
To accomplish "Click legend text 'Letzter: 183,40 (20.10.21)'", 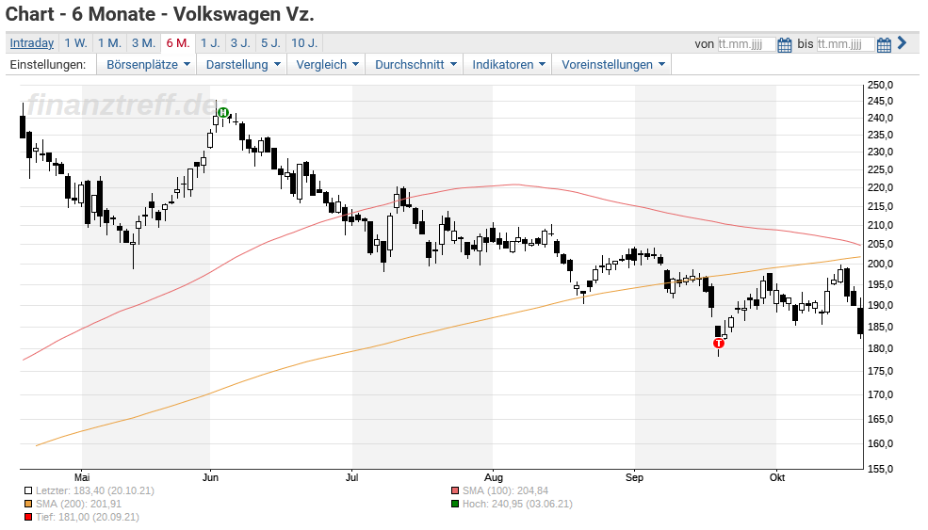I will (x=95, y=491).
